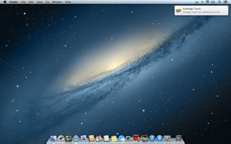Open yellow Notes icon in Dock
The height and width of the screenshot is (144, 231).
114,139
